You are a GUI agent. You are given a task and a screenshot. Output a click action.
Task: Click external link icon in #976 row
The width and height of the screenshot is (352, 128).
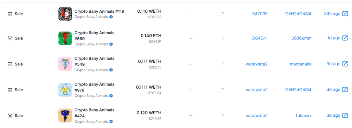345,90
